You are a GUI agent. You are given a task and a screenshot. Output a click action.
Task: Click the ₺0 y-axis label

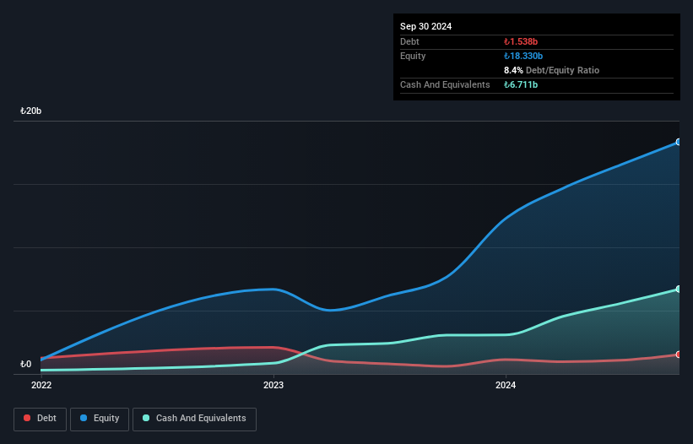(25, 364)
